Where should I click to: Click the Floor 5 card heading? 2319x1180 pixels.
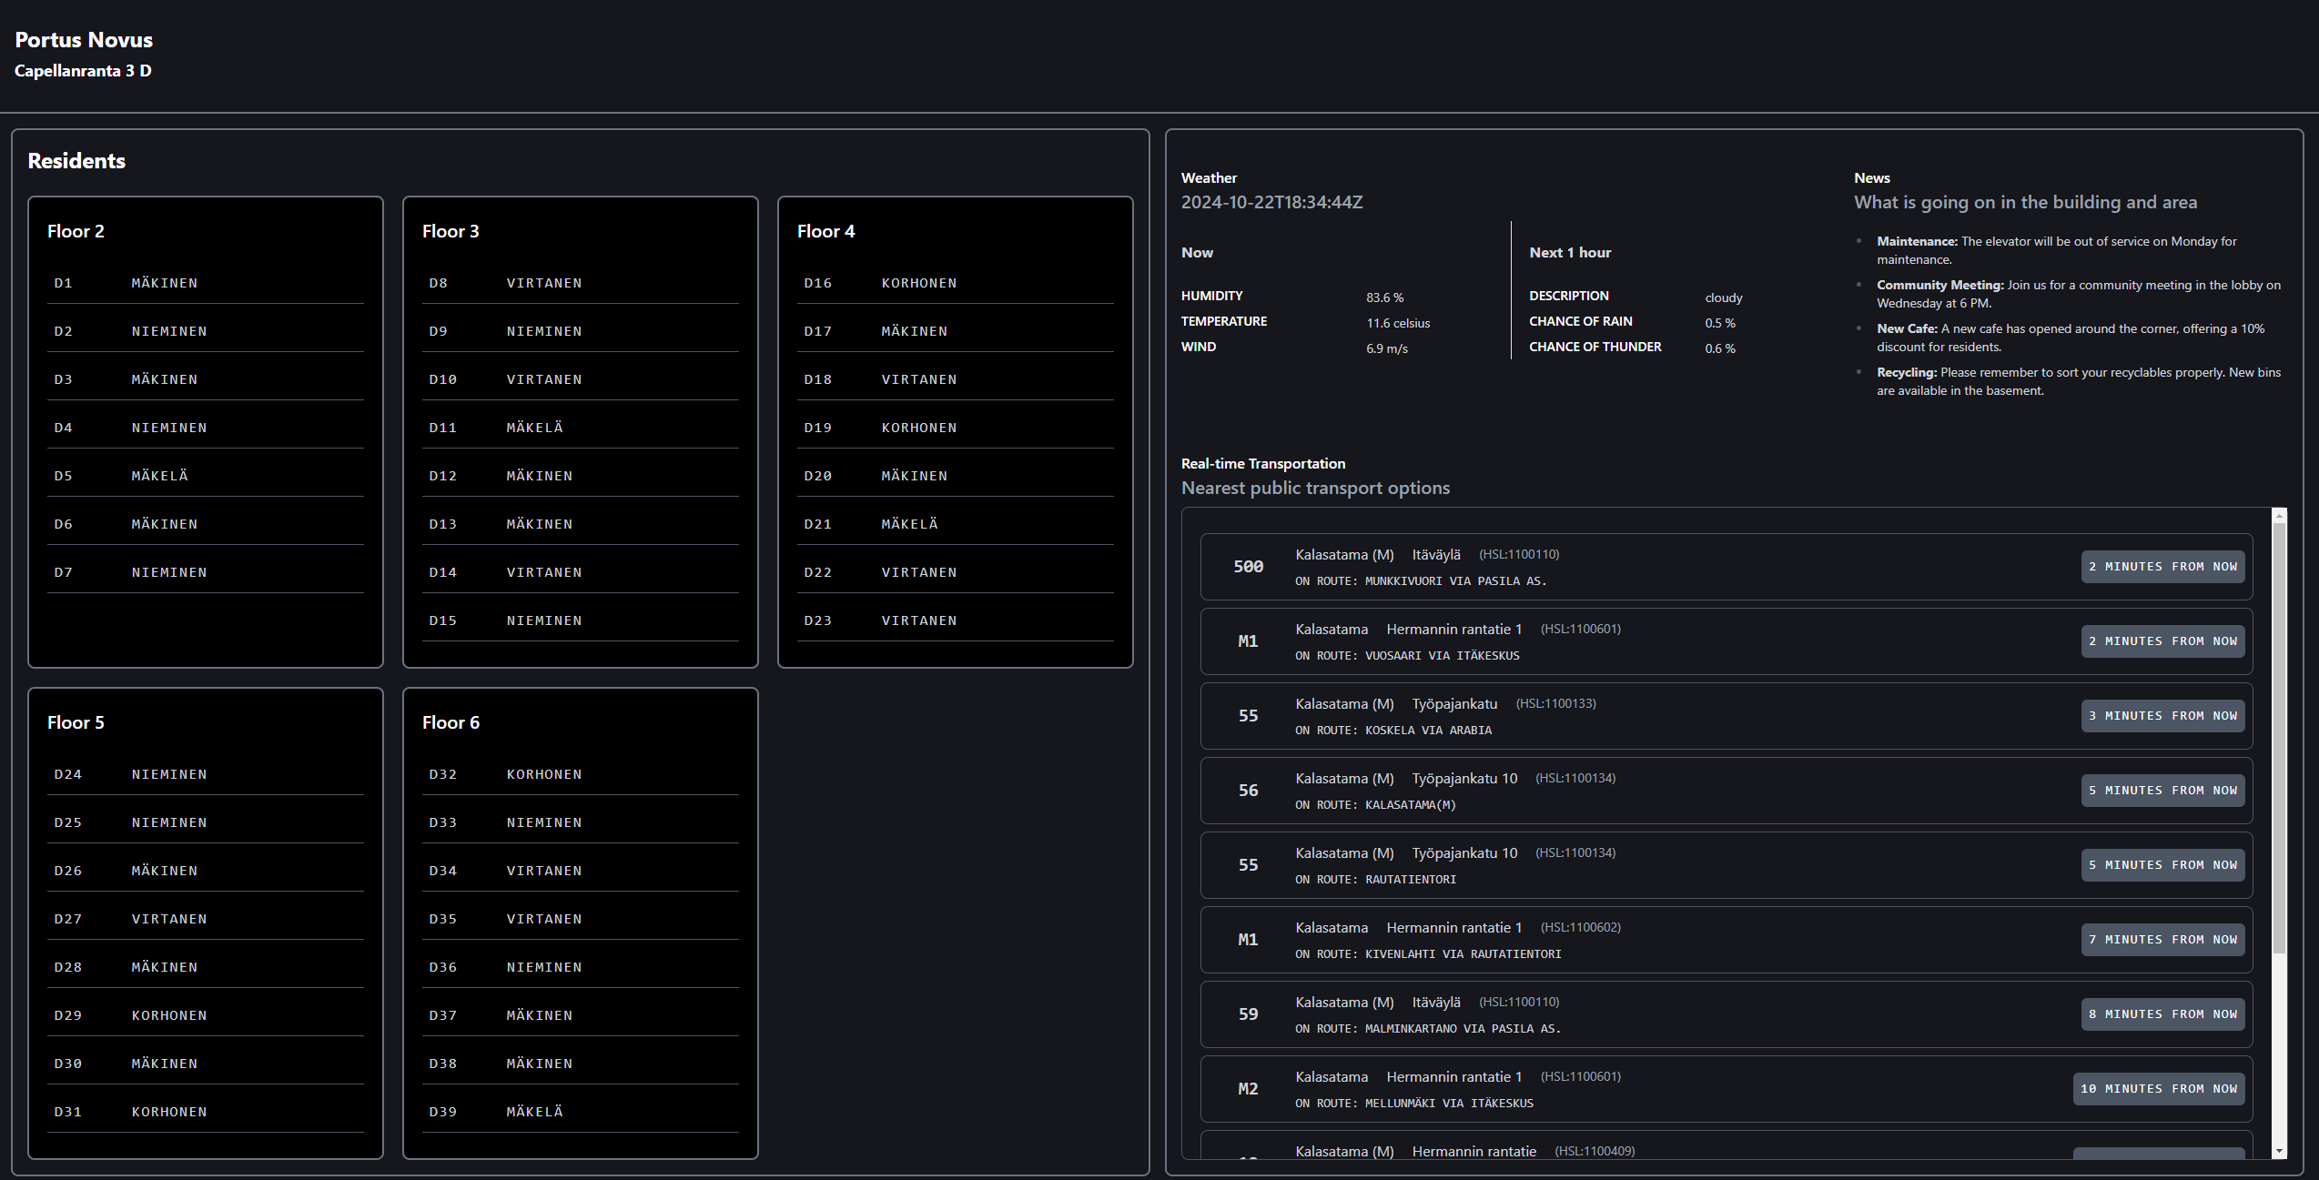[x=76, y=722]
